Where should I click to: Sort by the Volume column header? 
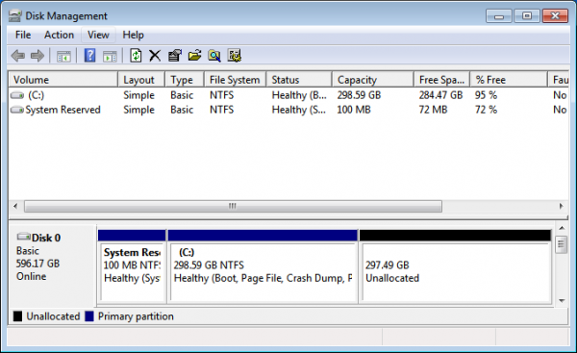tap(63, 80)
